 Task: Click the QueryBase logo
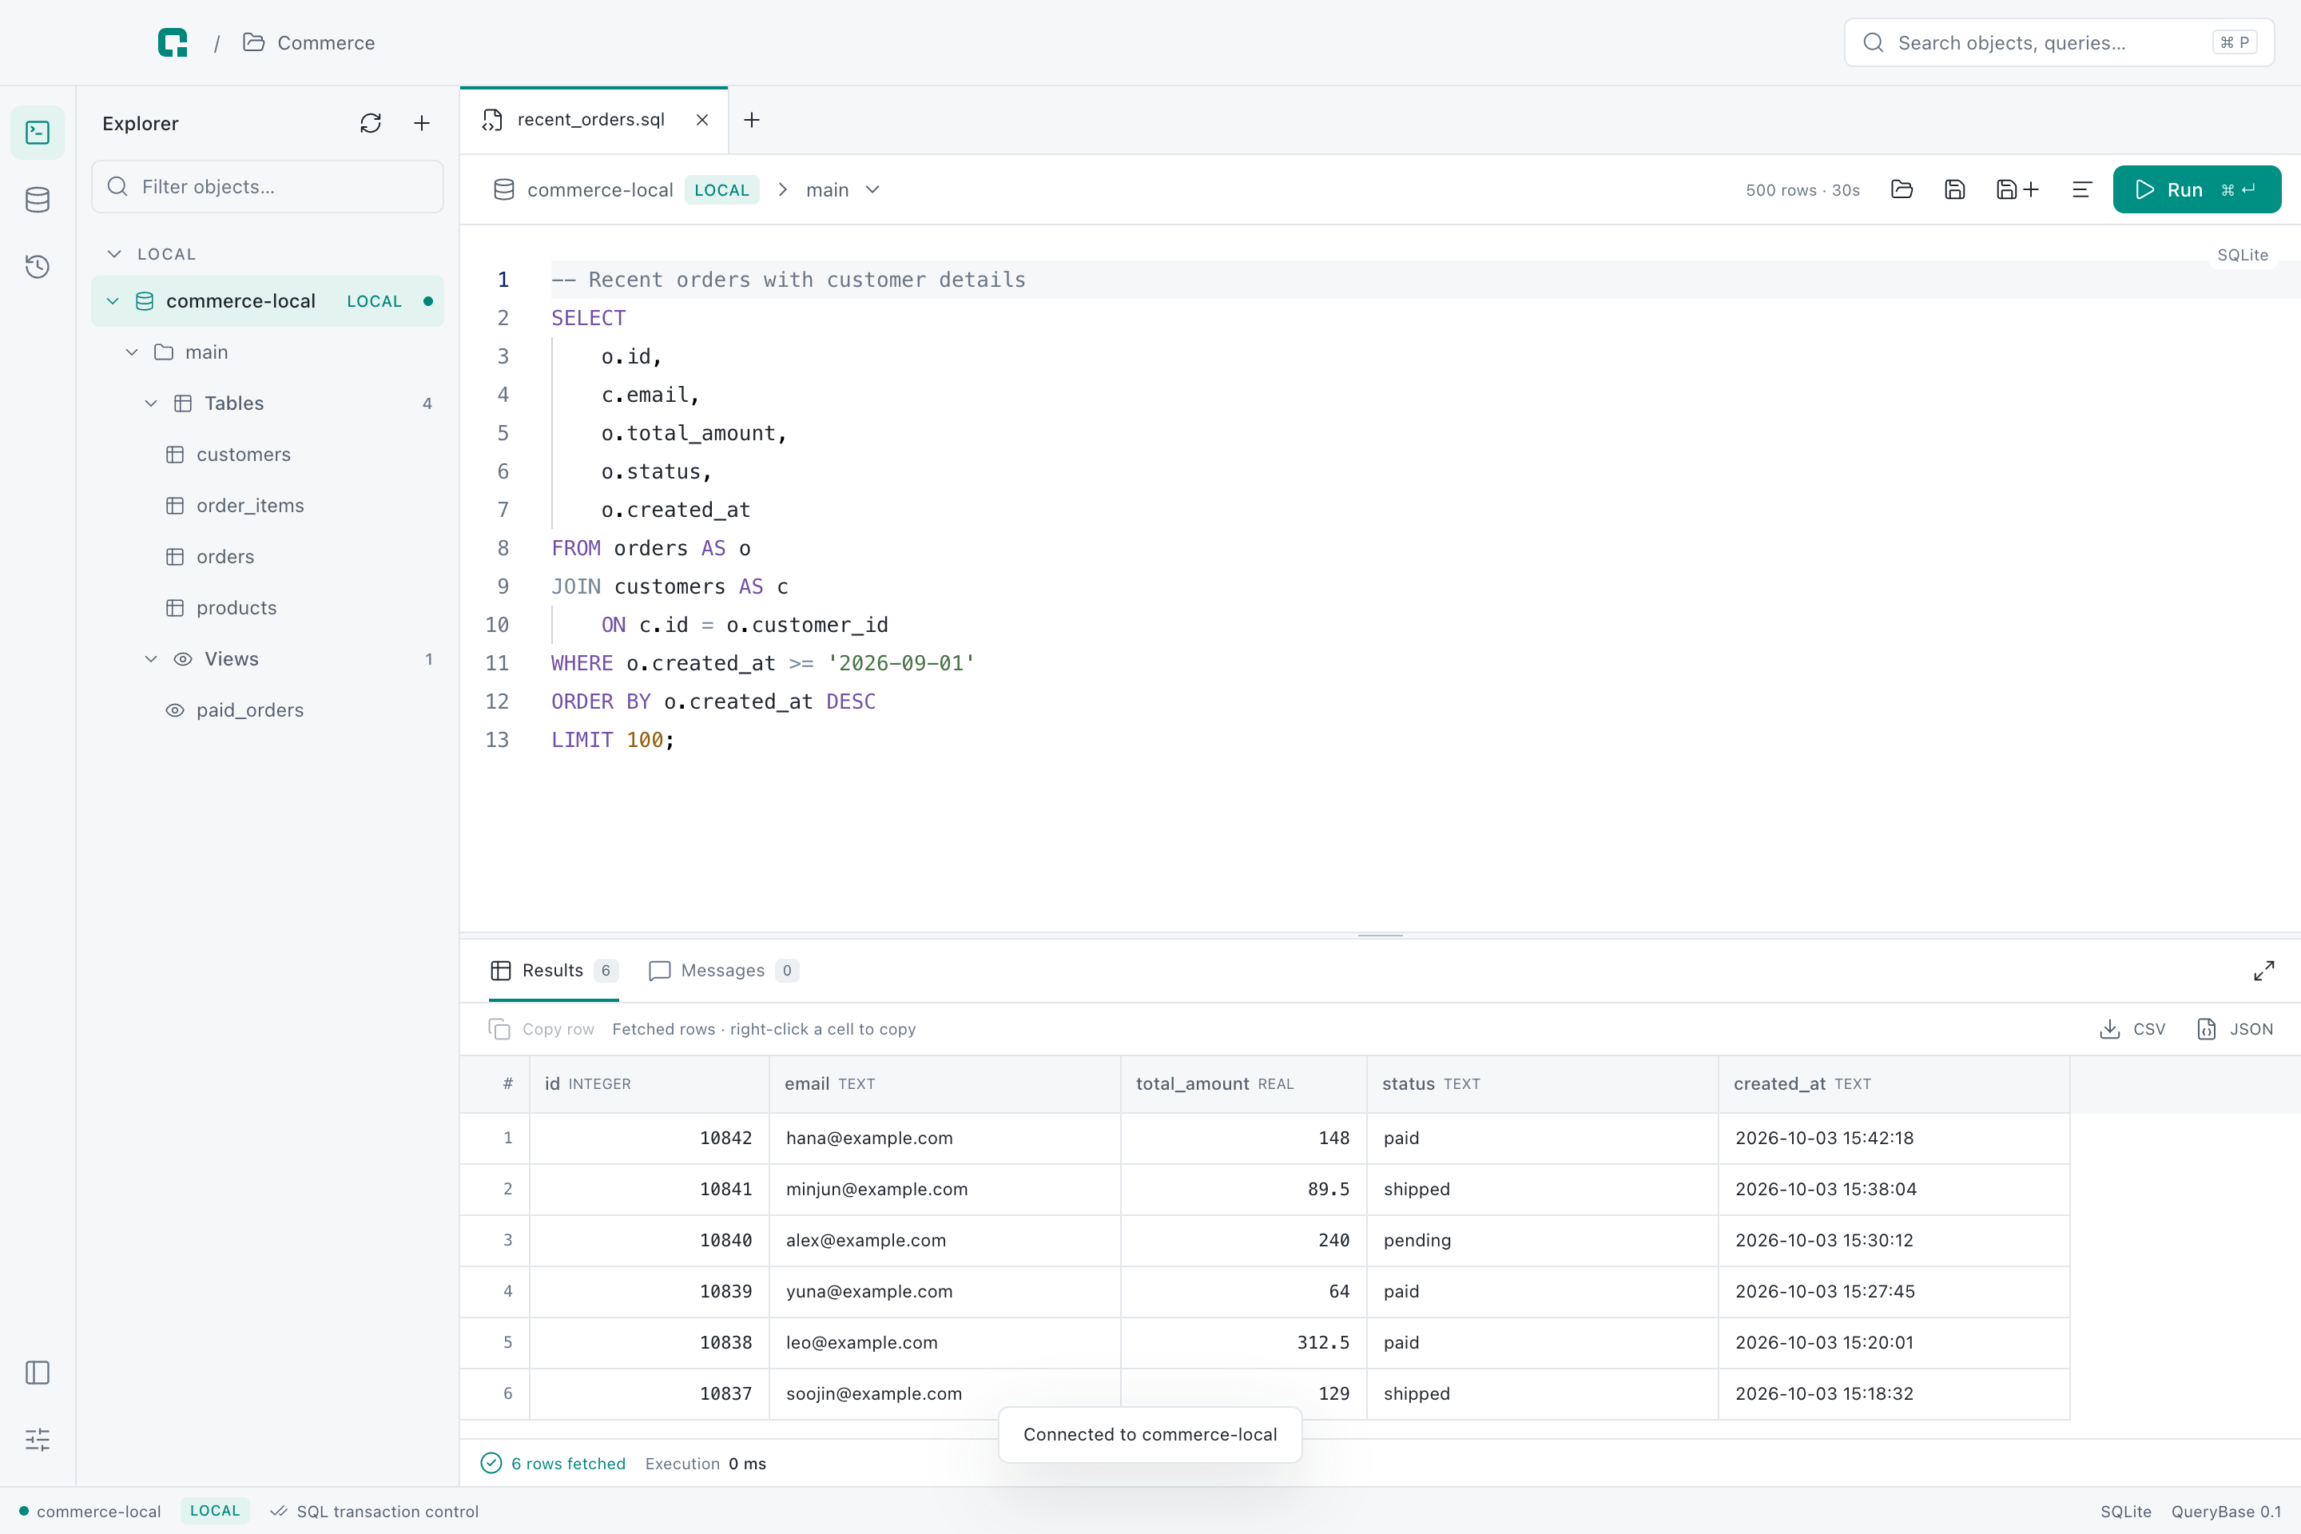pos(173,43)
